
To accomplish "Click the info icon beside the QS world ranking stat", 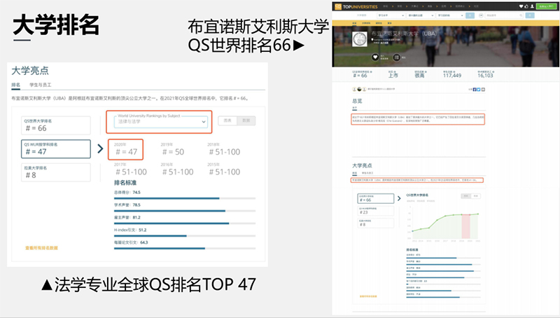I will pos(371,72).
